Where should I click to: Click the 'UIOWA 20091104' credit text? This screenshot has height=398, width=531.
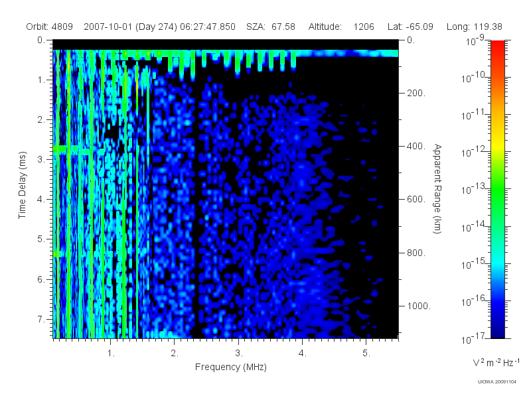pos(496,382)
